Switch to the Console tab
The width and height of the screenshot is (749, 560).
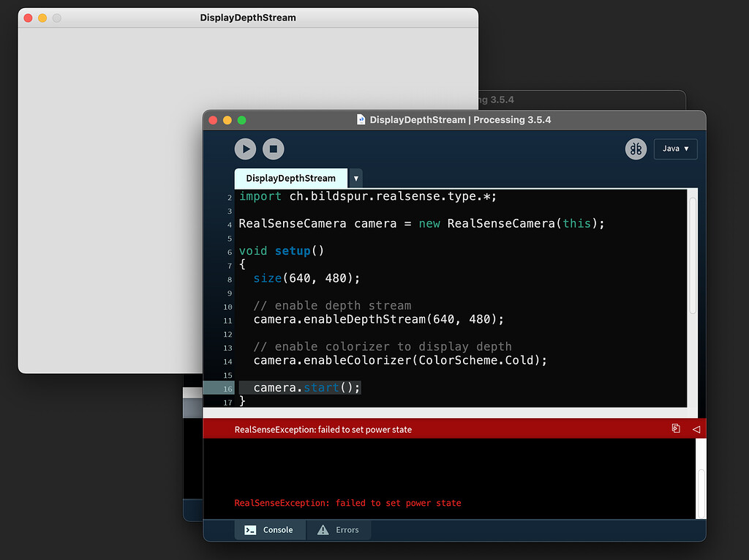point(269,530)
